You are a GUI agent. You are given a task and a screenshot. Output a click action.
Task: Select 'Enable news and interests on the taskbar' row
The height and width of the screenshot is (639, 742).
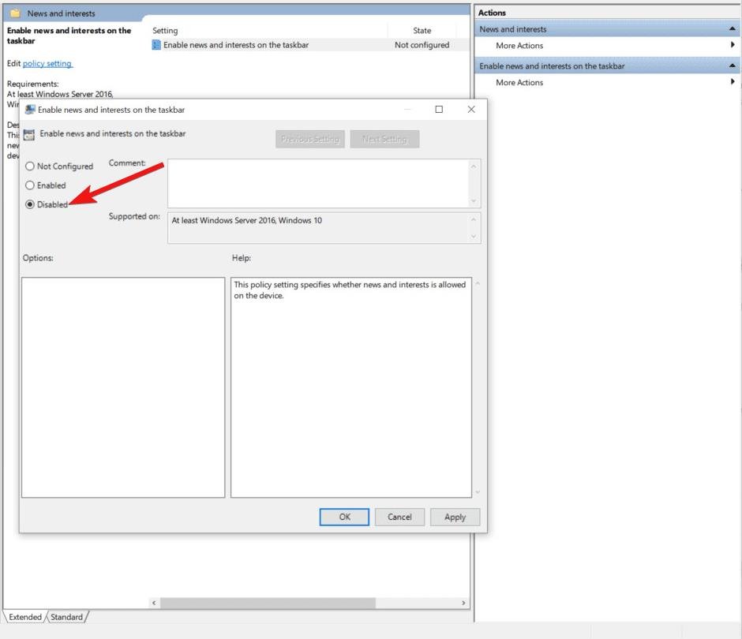pyautogui.click(x=310, y=45)
